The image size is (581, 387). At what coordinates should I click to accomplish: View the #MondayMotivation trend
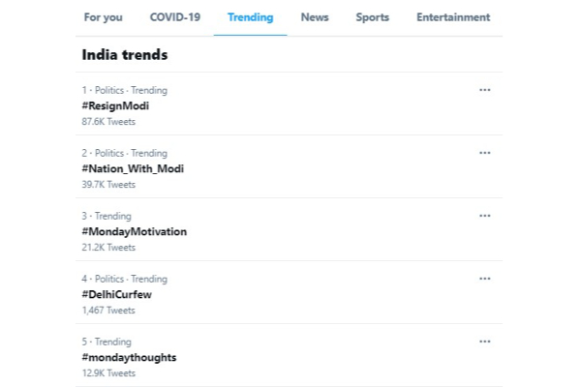click(x=135, y=231)
